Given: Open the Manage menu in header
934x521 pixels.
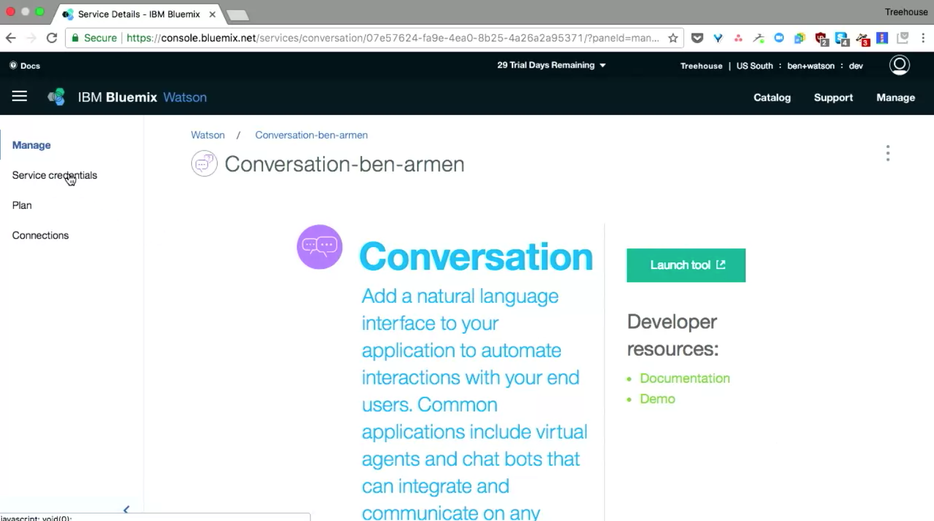Looking at the screenshot, I should click(x=895, y=98).
